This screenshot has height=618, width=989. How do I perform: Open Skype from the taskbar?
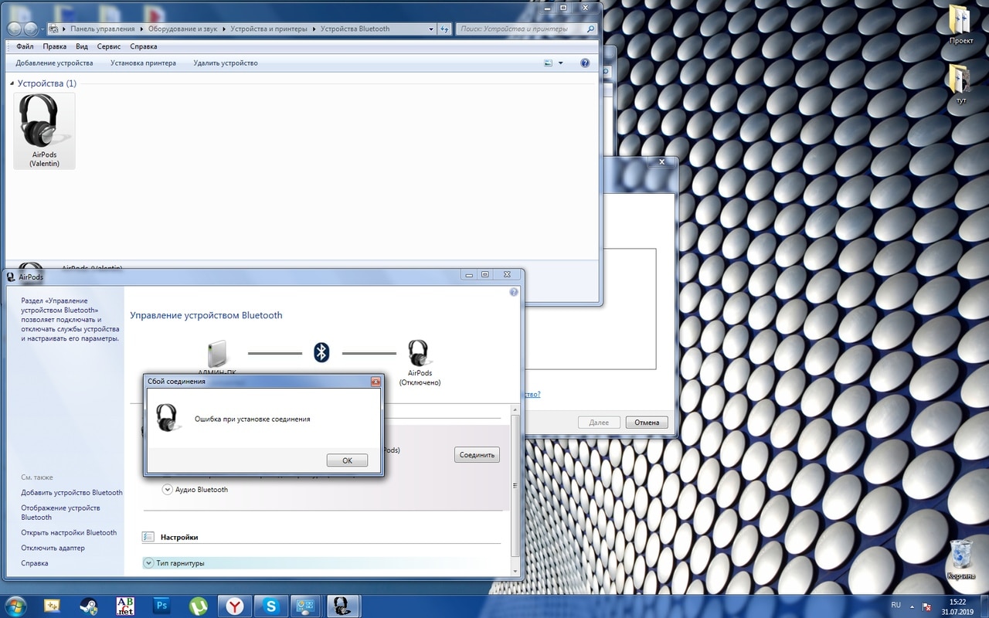pos(271,606)
